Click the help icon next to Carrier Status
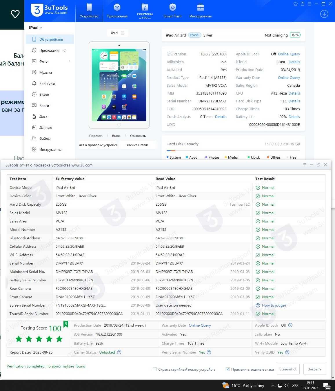Viewport: 335px width, 391px height. 119,352
